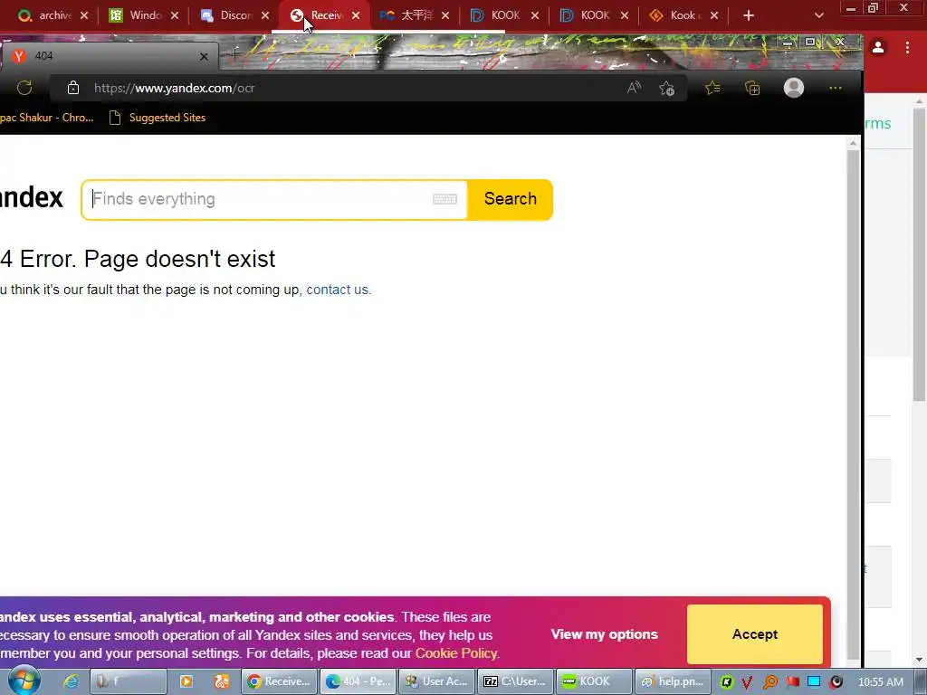Click the Edge address bar URL
This screenshot has width=927, height=695.
[x=175, y=88]
